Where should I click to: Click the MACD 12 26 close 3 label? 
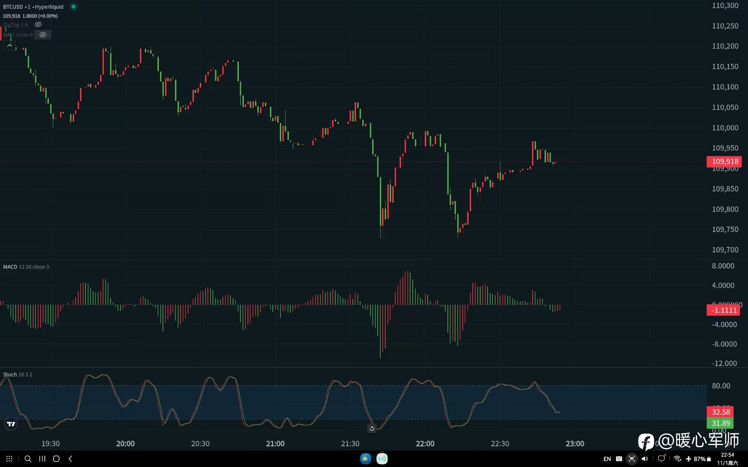pos(26,267)
